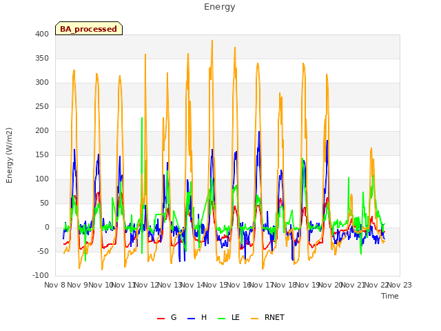441x331 pixels.
Task: Select the G legend label
Action: (x=174, y=317)
